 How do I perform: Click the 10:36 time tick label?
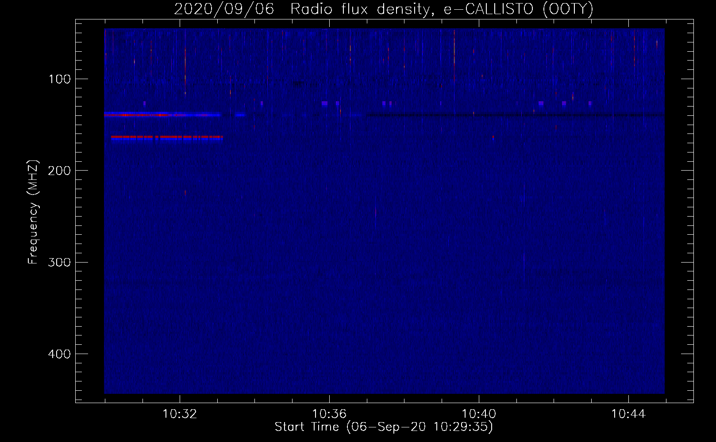tap(329, 414)
